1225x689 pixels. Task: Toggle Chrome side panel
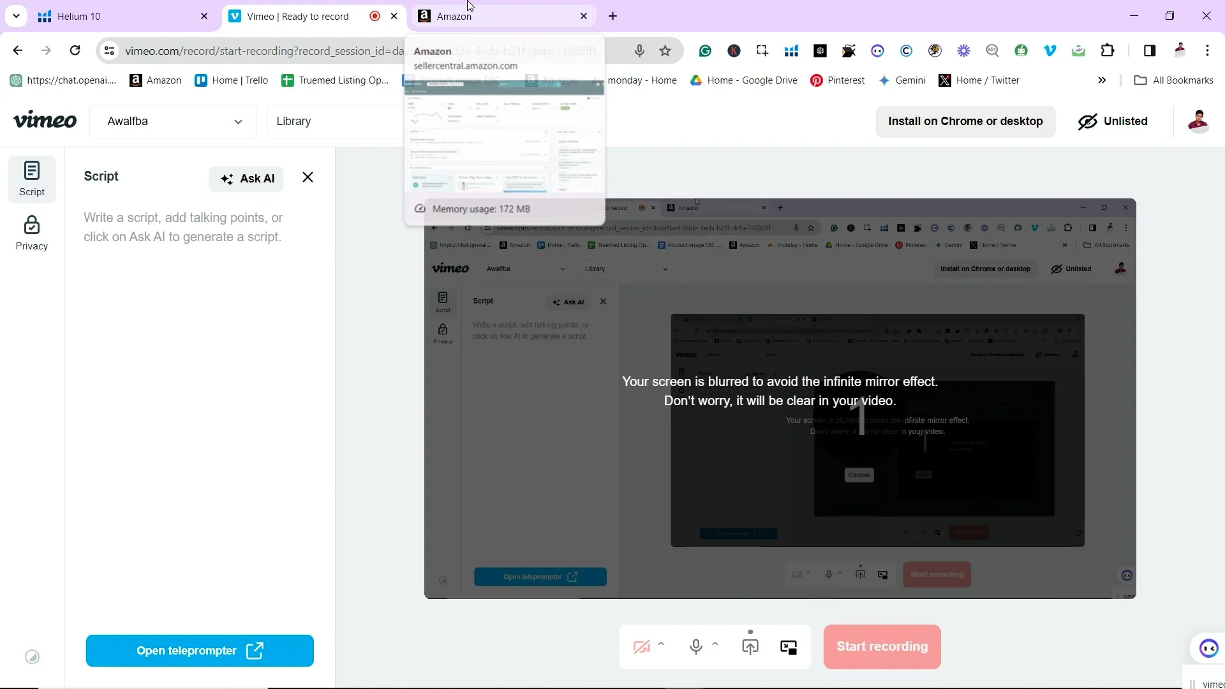(1150, 50)
